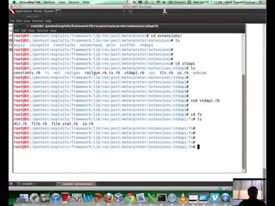Open VirtualBox Help menu in Mac menu bar
The height and width of the screenshot is (206, 275).
(86, 2)
